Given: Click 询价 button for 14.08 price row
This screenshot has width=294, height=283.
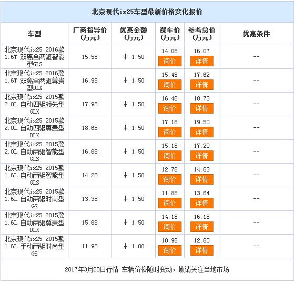Looking at the screenshot, I should (170, 61).
